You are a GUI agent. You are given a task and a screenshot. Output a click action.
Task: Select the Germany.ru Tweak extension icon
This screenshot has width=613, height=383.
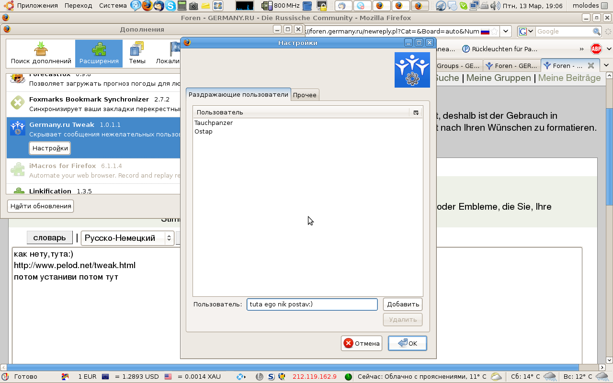[18, 128]
